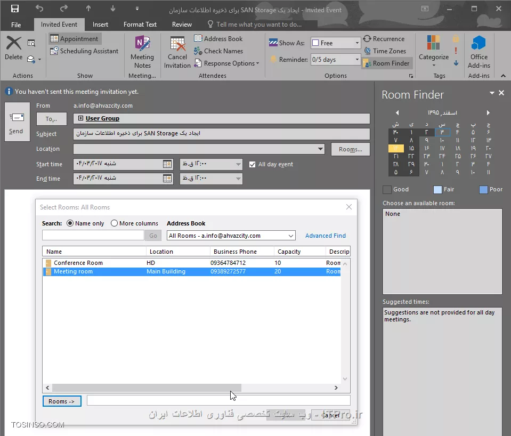Viewport: 511px width, 436px height.
Task: Open the Show As dropdown
Action: [357, 43]
